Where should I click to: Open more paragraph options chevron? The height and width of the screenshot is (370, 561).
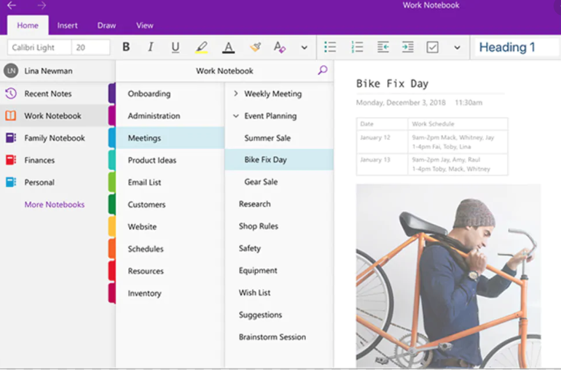point(457,47)
